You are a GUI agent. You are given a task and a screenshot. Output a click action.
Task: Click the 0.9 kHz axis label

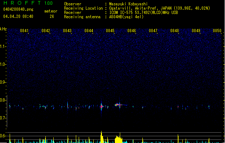pos(3,82)
